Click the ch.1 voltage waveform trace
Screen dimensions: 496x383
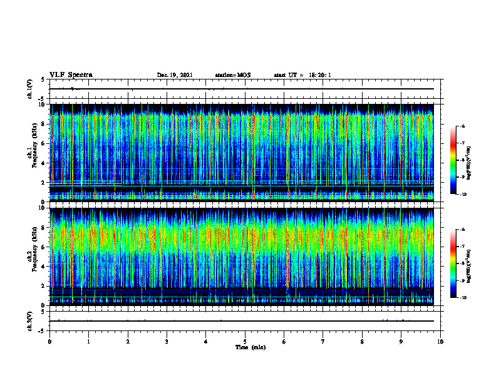tap(242, 89)
